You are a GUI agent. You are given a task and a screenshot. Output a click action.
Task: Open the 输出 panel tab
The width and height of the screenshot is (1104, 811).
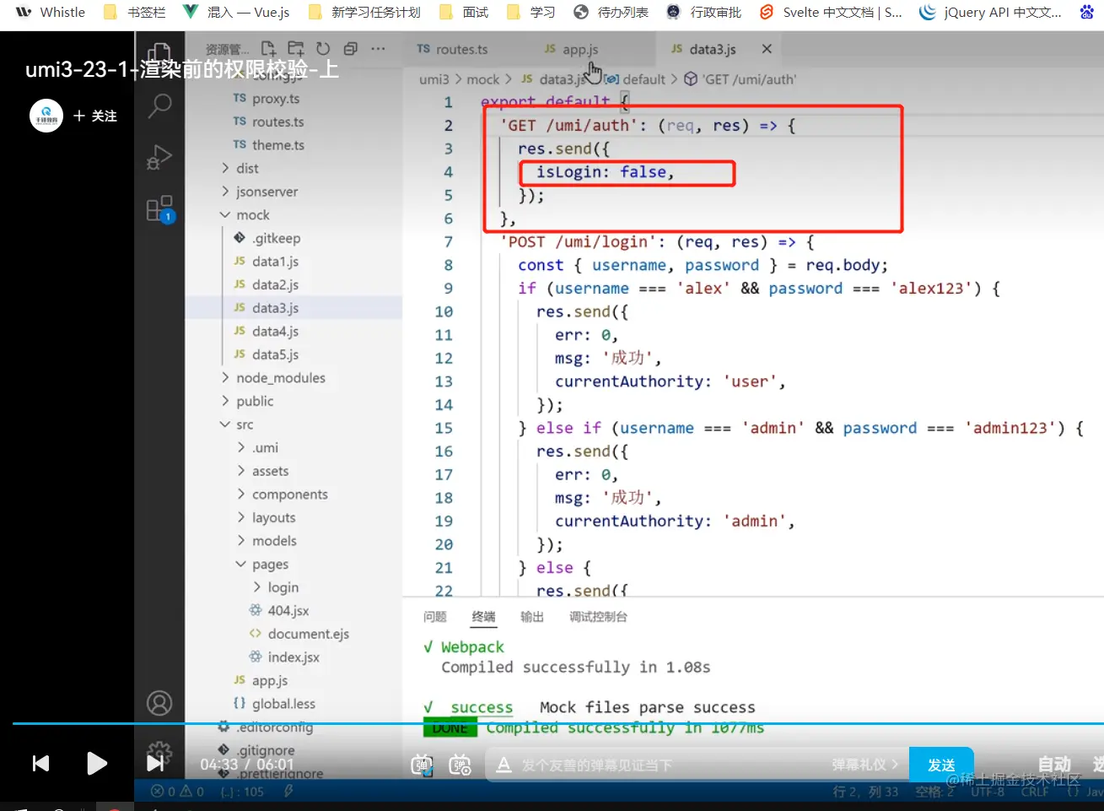pyautogui.click(x=532, y=617)
